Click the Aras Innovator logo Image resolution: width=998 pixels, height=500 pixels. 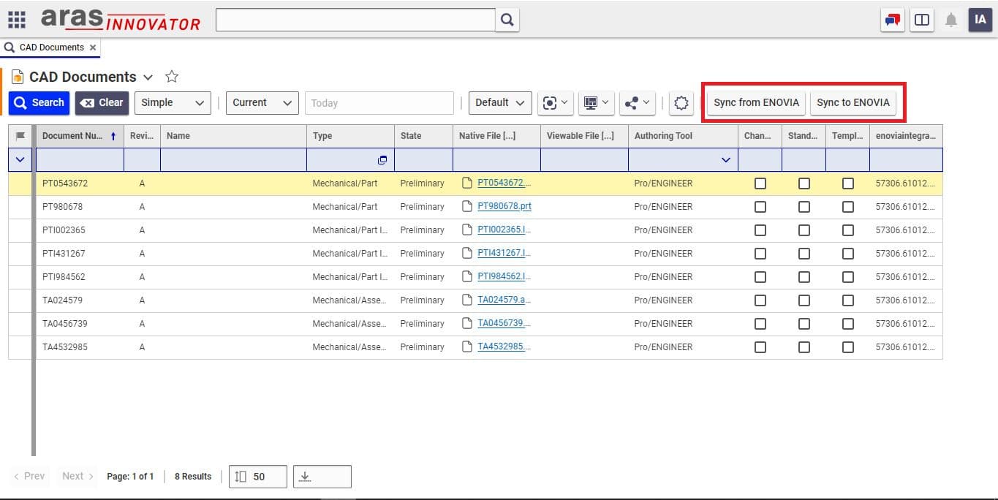pyautogui.click(x=121, y=20)
